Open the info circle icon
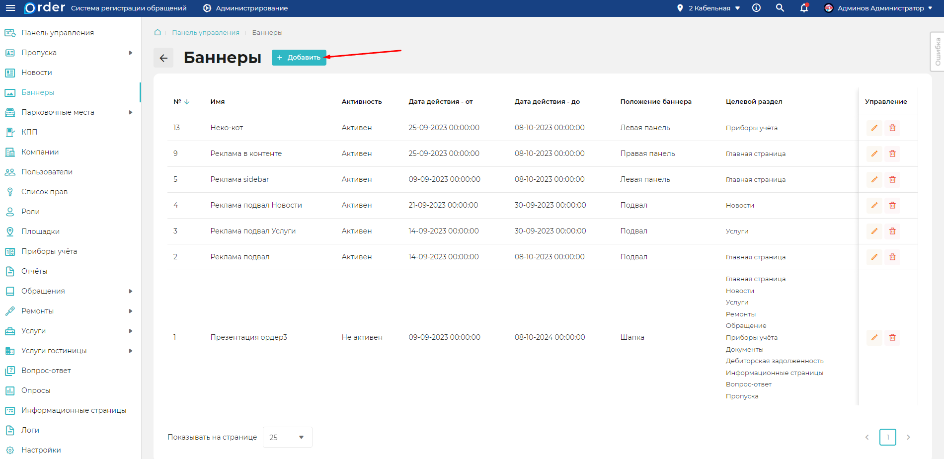The width and height of the screenshot is (944, 459). point(756,8)
